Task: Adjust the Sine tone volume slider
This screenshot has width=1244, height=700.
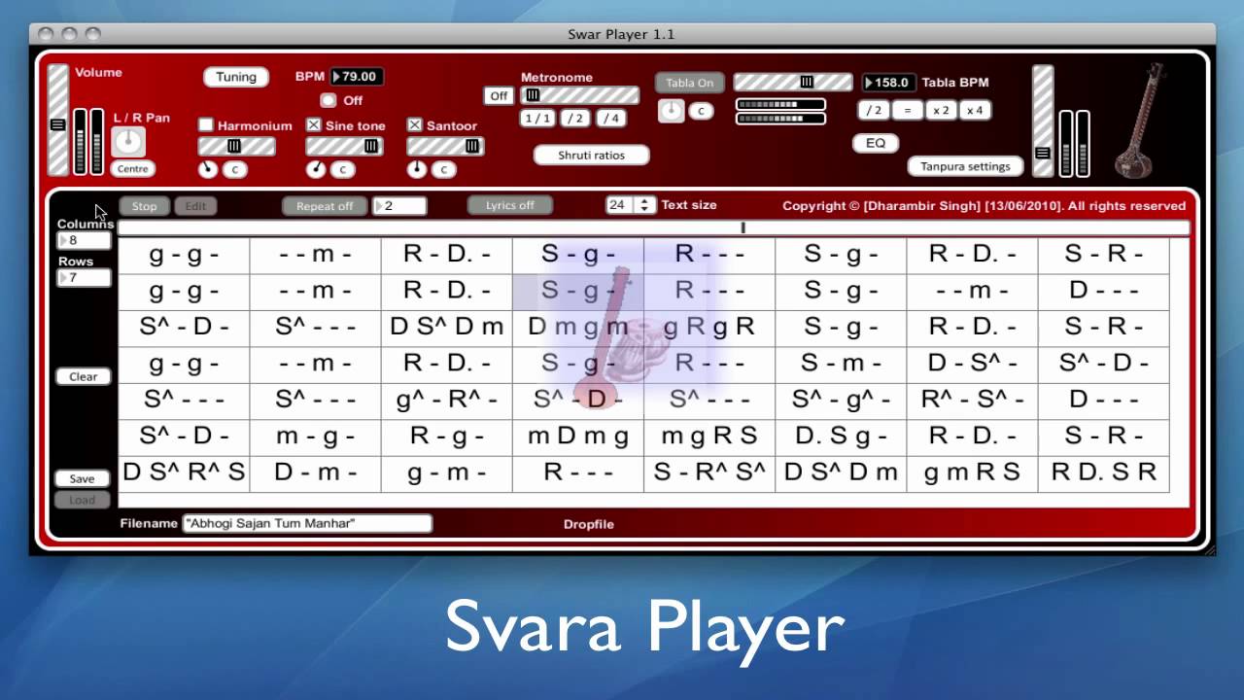Action: tap(344, 146)
